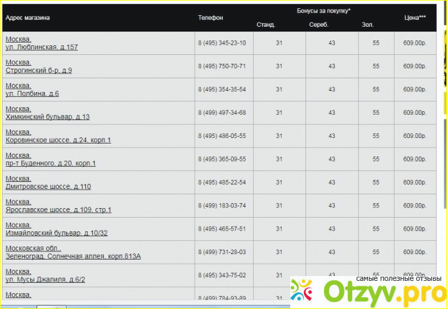Image resolution: width=447 pixels, height=309 pixels.
Task: Open the Зеленоград, Солнечная аллея store link
Action: point(73,257)
